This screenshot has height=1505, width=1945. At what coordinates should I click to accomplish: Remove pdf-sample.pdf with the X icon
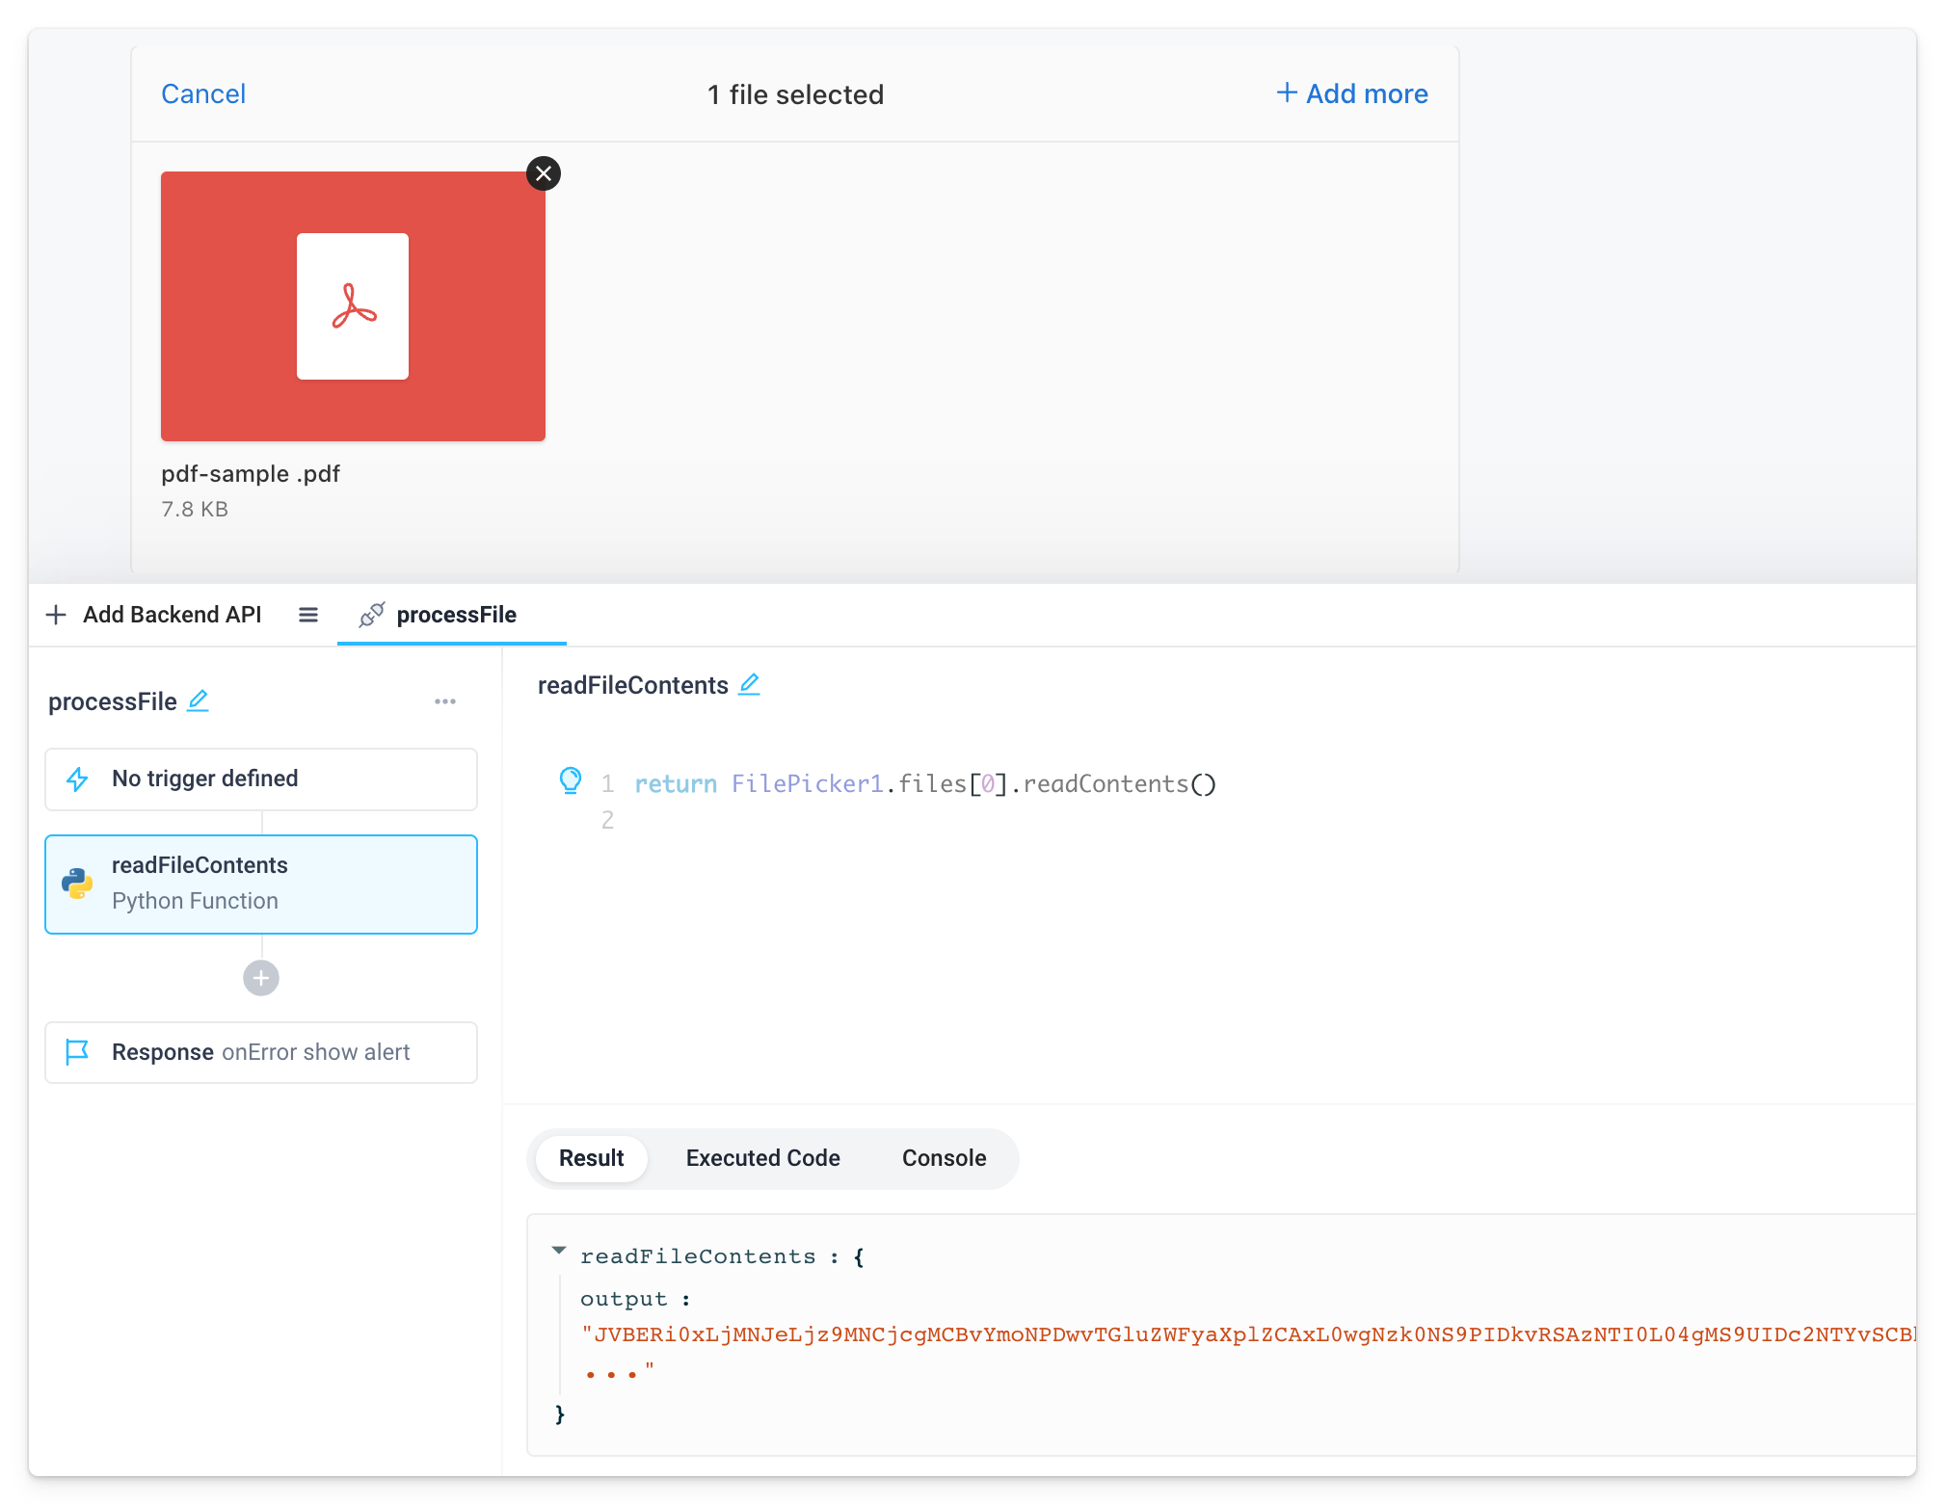[544, 173]
